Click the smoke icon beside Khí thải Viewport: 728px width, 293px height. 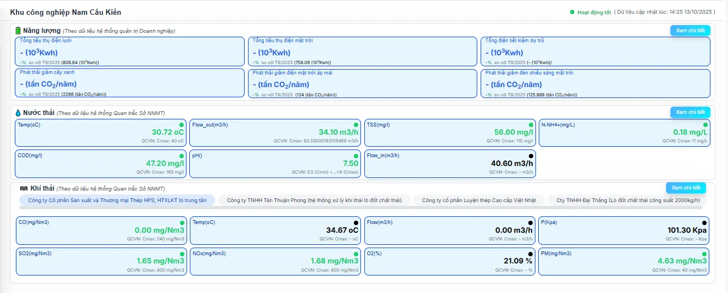click(23, 188)
